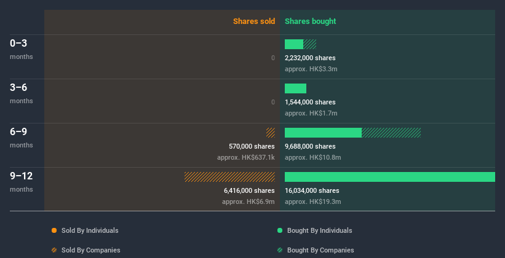The height and width of the screenshot is (258, 505).
Task: Click the approx. HK$3.3m value
Action: [x=311, y=69]
